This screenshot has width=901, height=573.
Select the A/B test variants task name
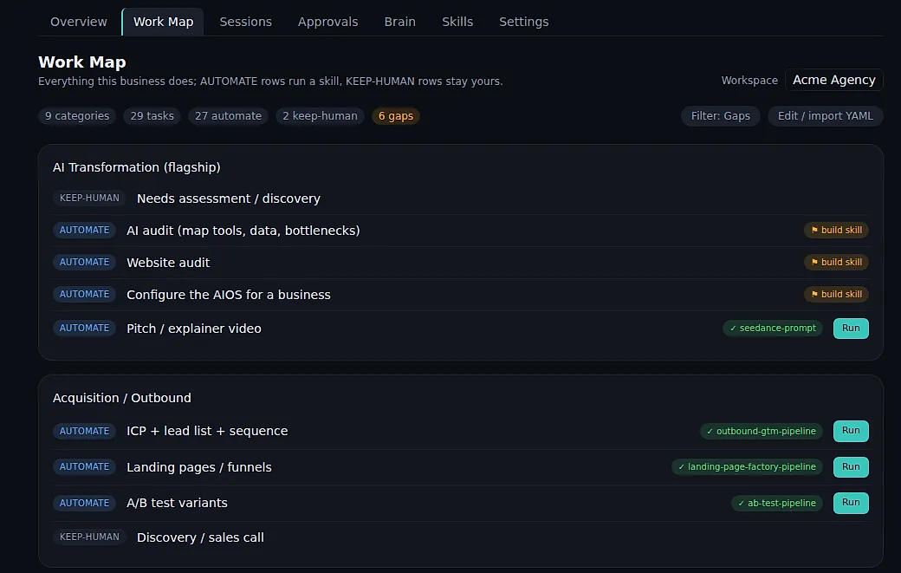[x=177, y=503]
